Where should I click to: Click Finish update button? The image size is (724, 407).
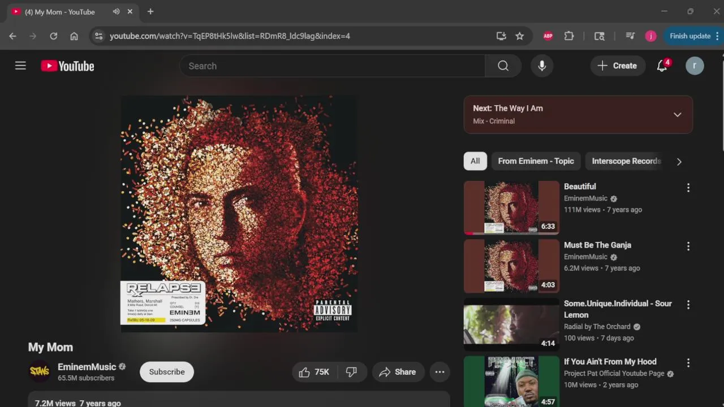point(693,36)
